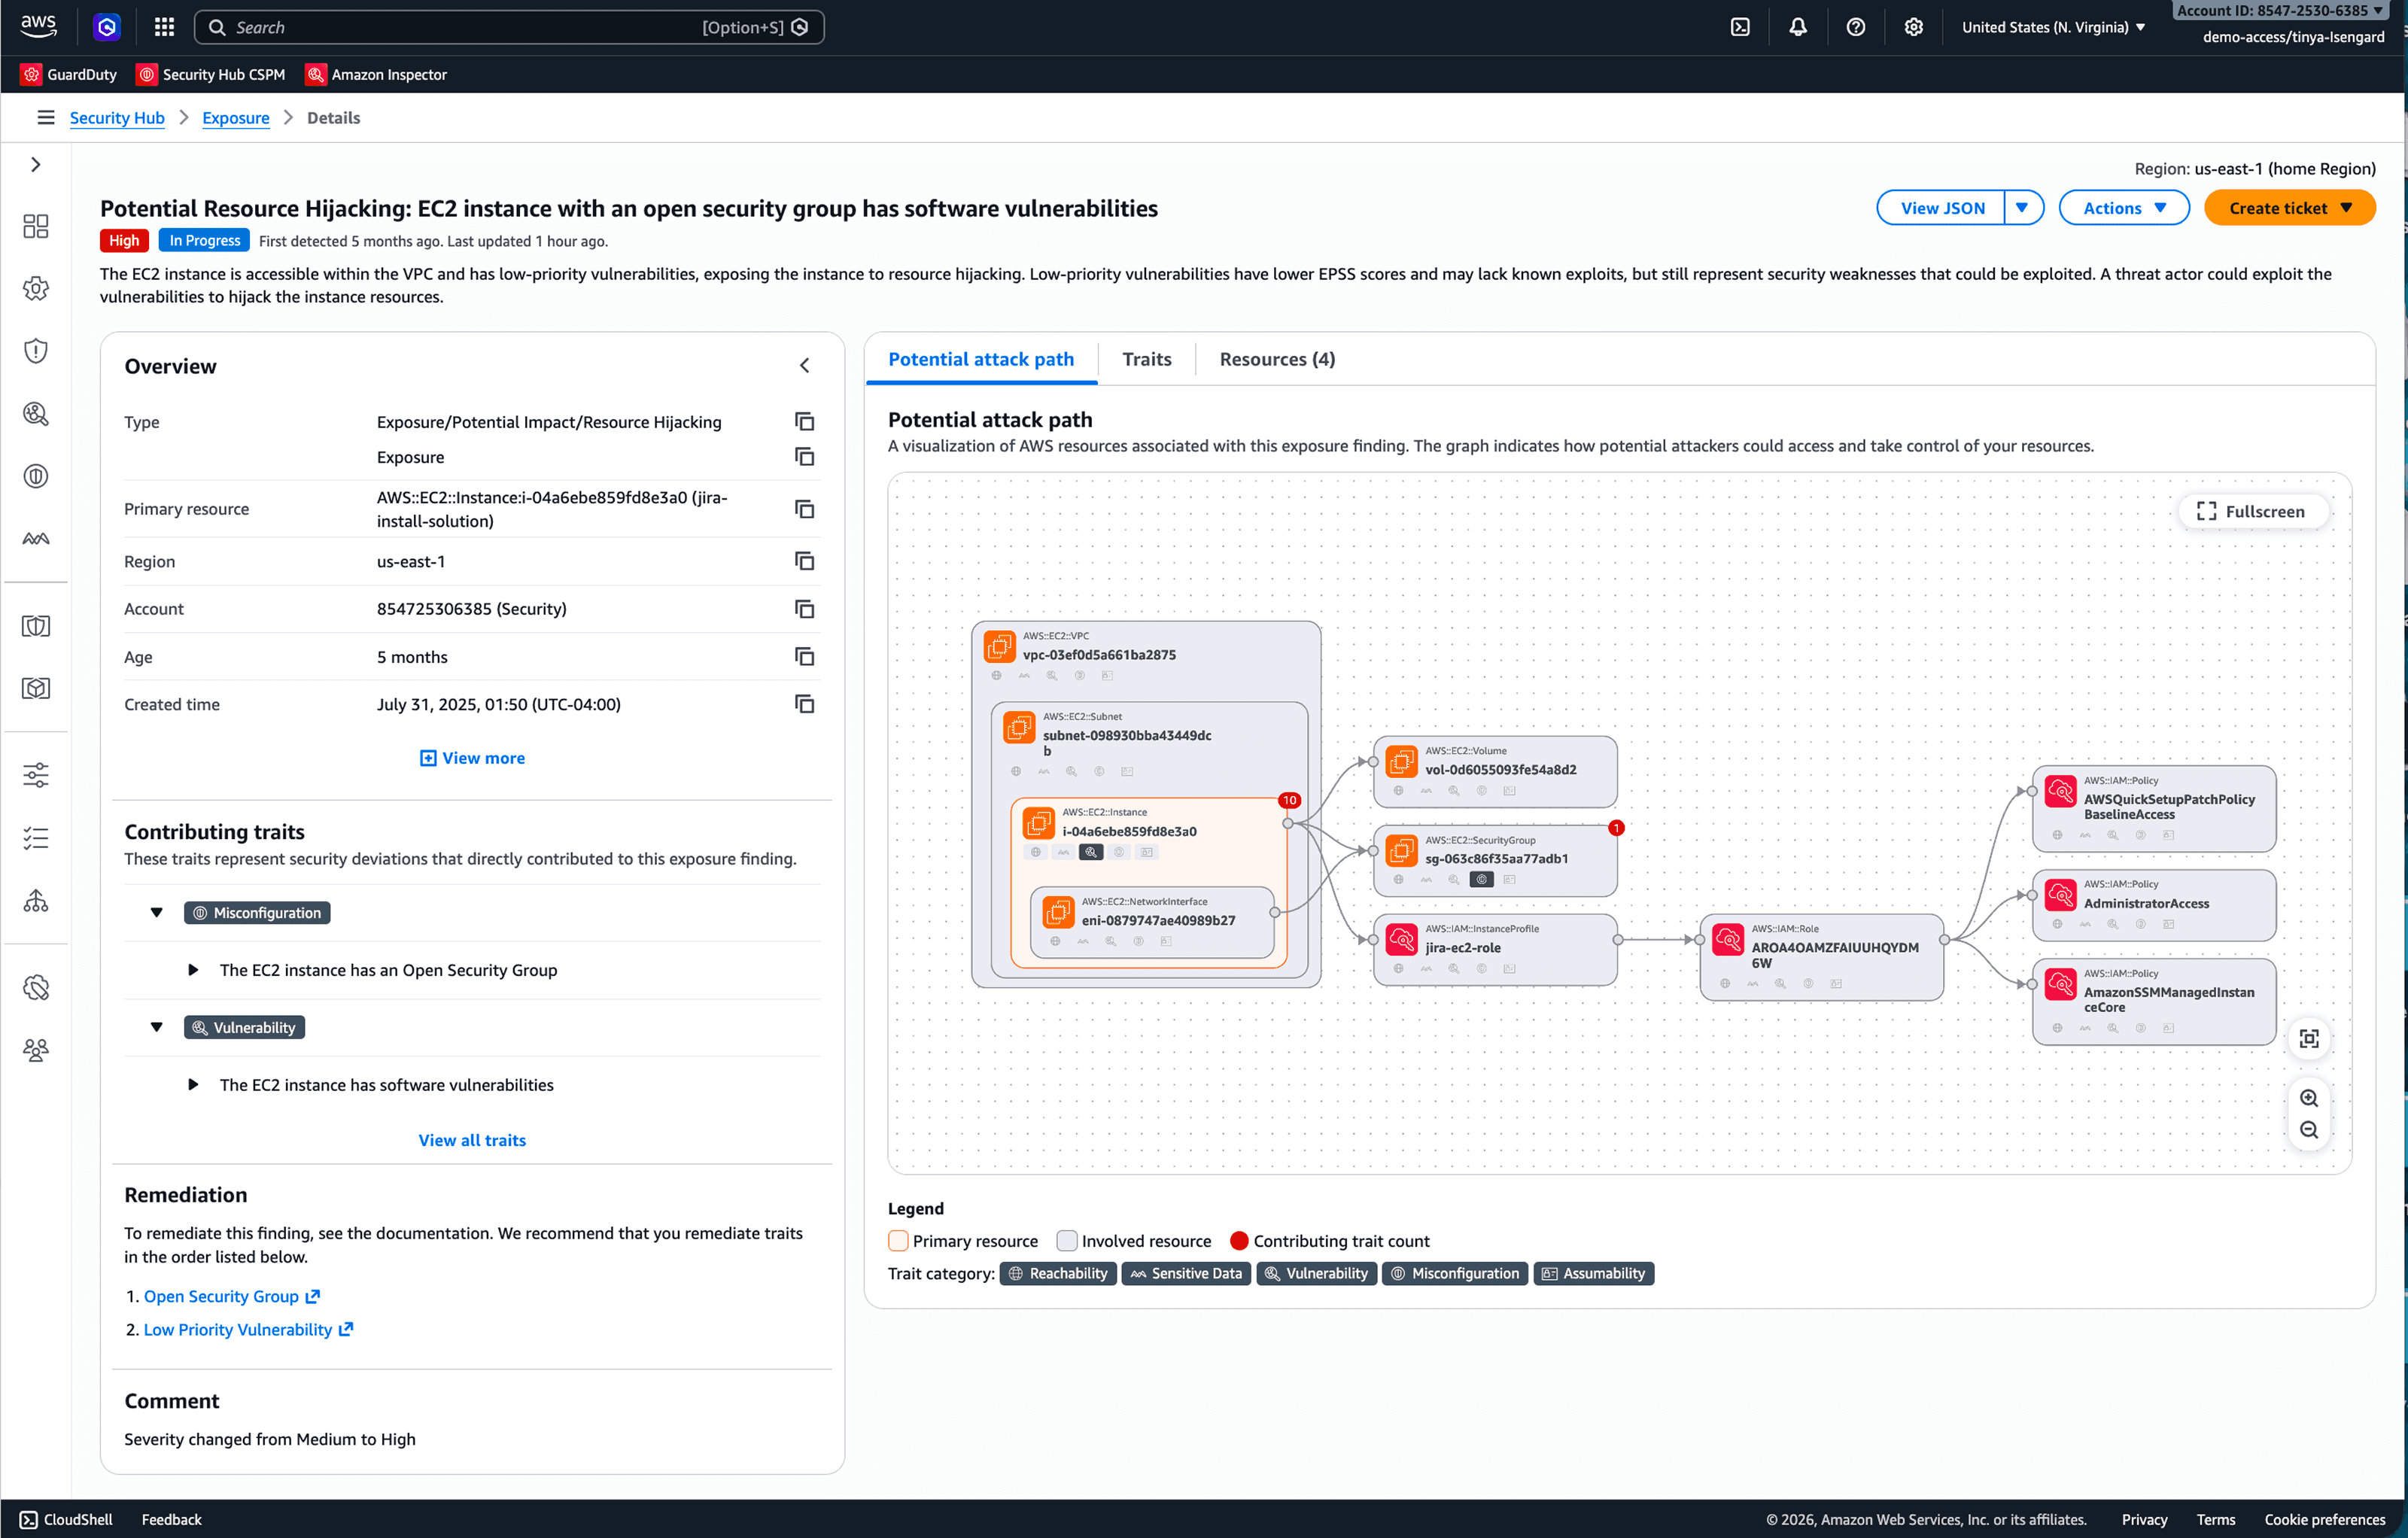Click highlighted vulnerability trait icon on EC2 instance node
This screenshot has height=1538, width=2408.
tap(1091, 853)
